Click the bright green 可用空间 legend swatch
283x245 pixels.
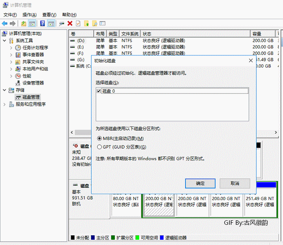(x=137, y=238)
